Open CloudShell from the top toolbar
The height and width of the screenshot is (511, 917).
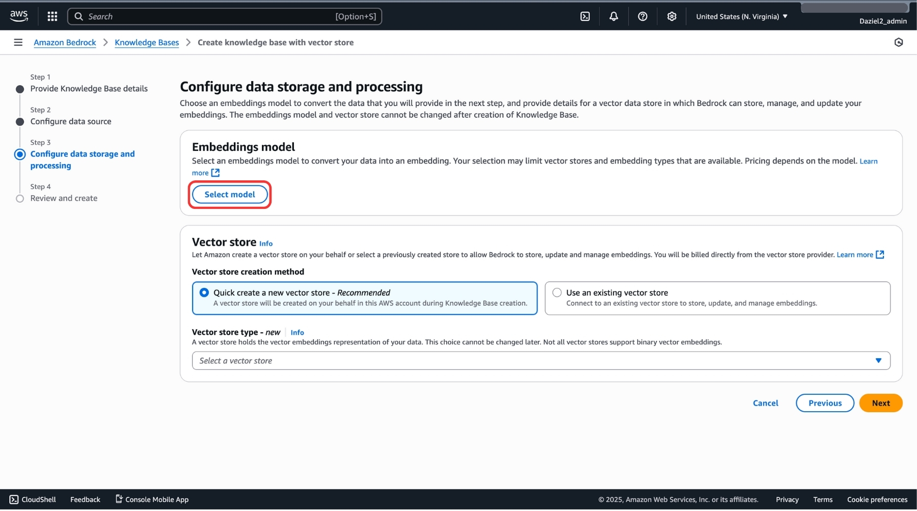point(584,16)
